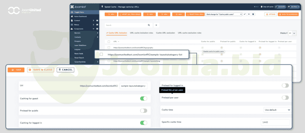Viewport: 305px width, 133px height.
Task: Enable the Preload for public toggle
Action: 144,111
